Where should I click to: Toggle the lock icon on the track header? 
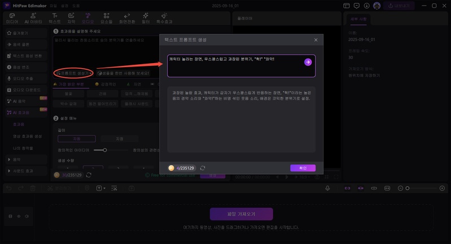[10, 216]
